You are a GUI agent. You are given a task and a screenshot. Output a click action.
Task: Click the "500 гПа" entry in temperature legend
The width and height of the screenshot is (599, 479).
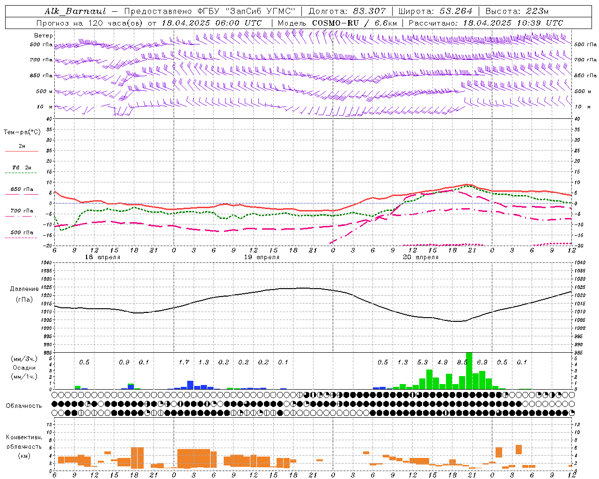point(22,232)
